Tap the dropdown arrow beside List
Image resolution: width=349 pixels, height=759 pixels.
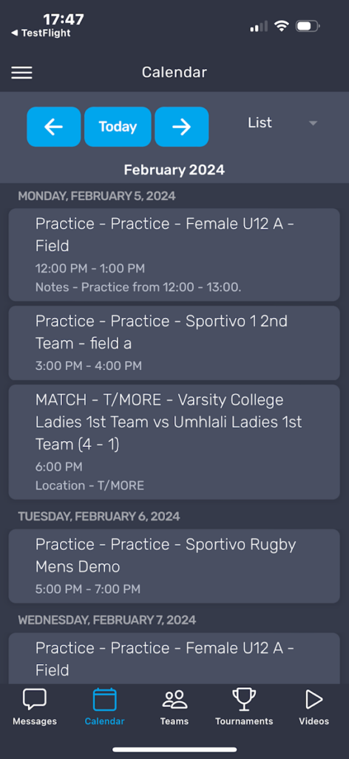click(x=313, y=124)
